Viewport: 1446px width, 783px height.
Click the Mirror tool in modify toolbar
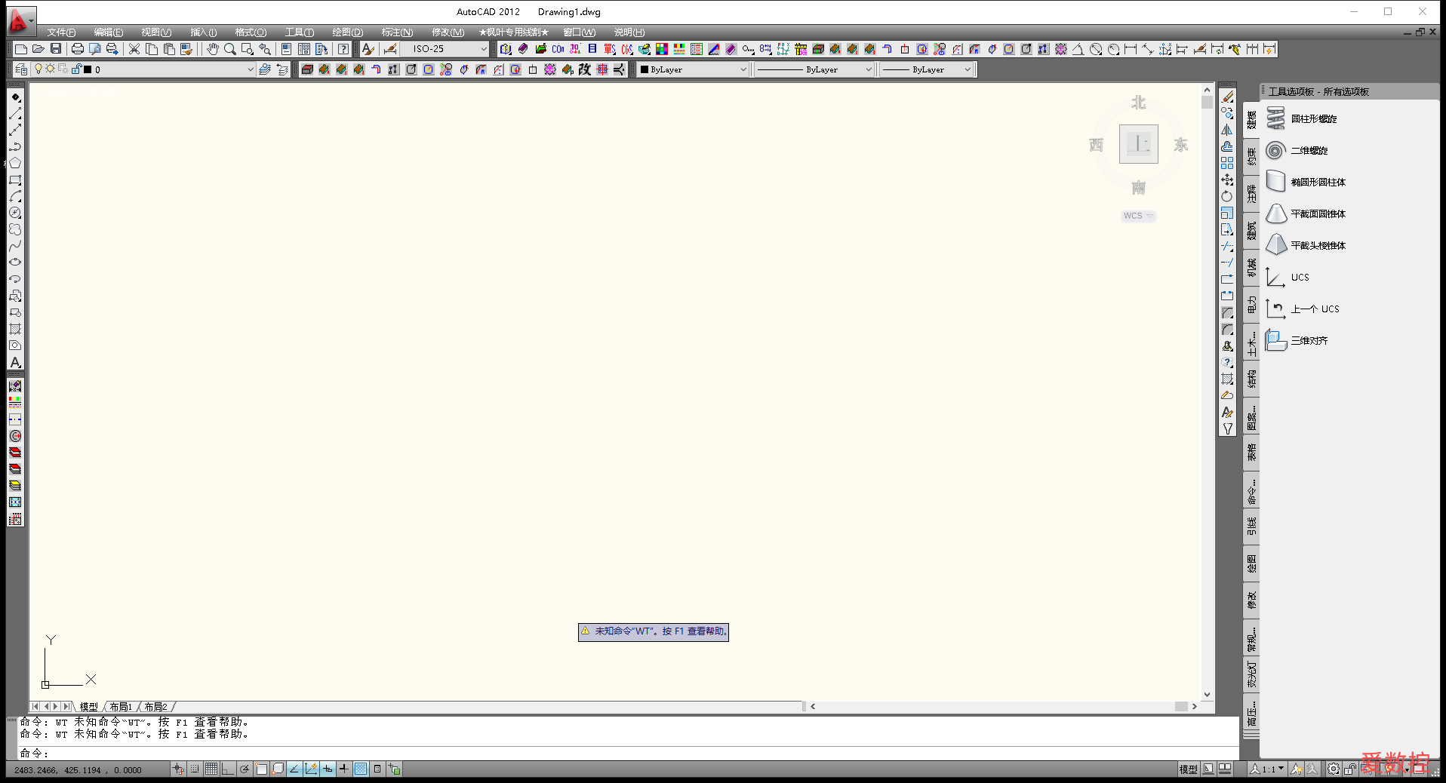tap(1228, 130)
